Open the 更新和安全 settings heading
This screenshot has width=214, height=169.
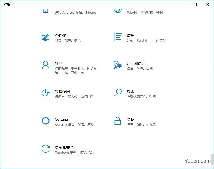click(x=64, y=147)
